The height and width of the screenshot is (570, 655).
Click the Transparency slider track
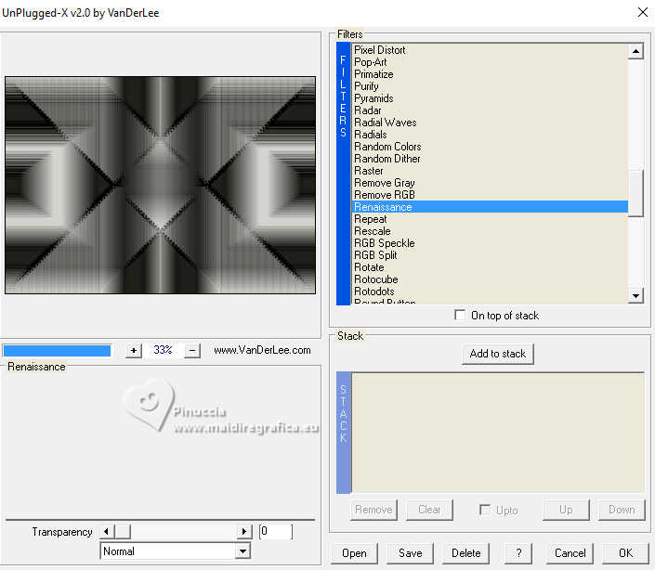point(186,532)
